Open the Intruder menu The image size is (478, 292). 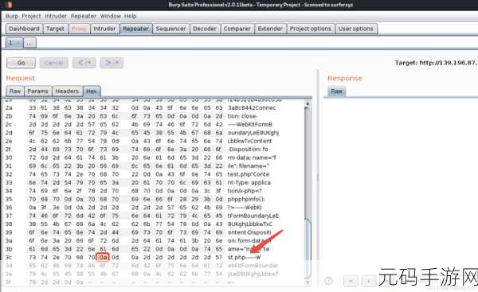[56, 16]
